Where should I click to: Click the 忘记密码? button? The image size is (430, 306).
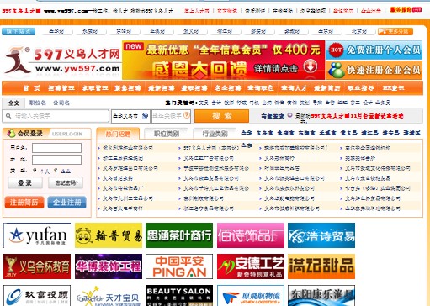[x=66, y=183]
